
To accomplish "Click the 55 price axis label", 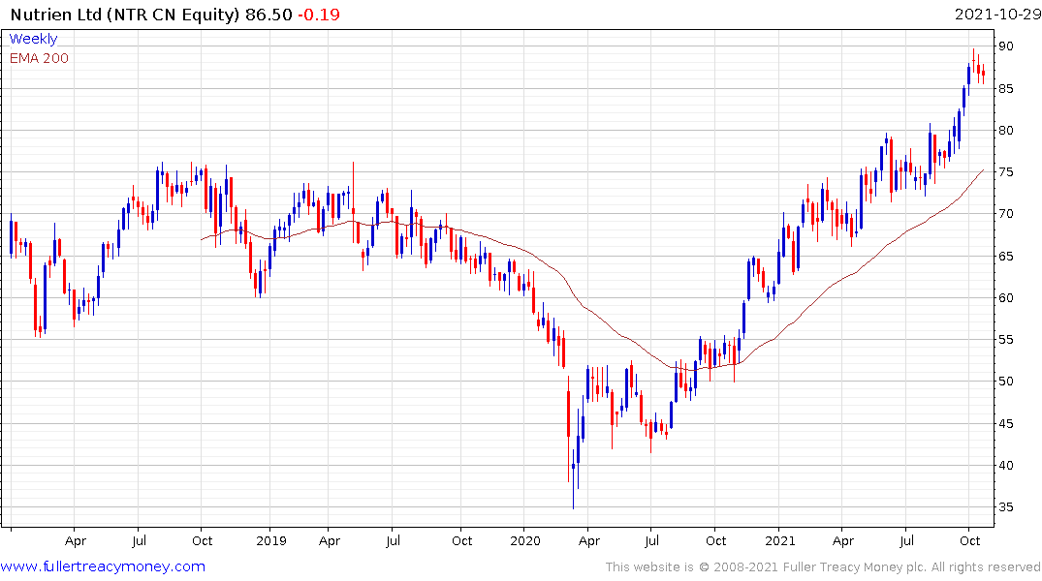I will point(1005,339).
